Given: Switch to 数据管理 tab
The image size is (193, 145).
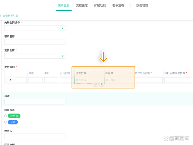Looking at the screenshot, I should (x=142, y=5).
